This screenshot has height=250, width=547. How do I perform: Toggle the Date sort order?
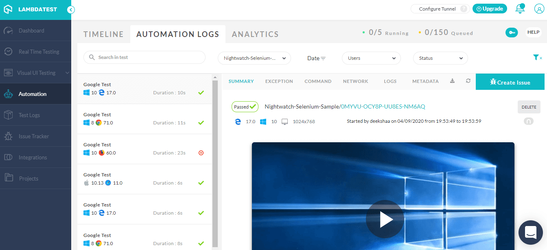tap(316, 58)
